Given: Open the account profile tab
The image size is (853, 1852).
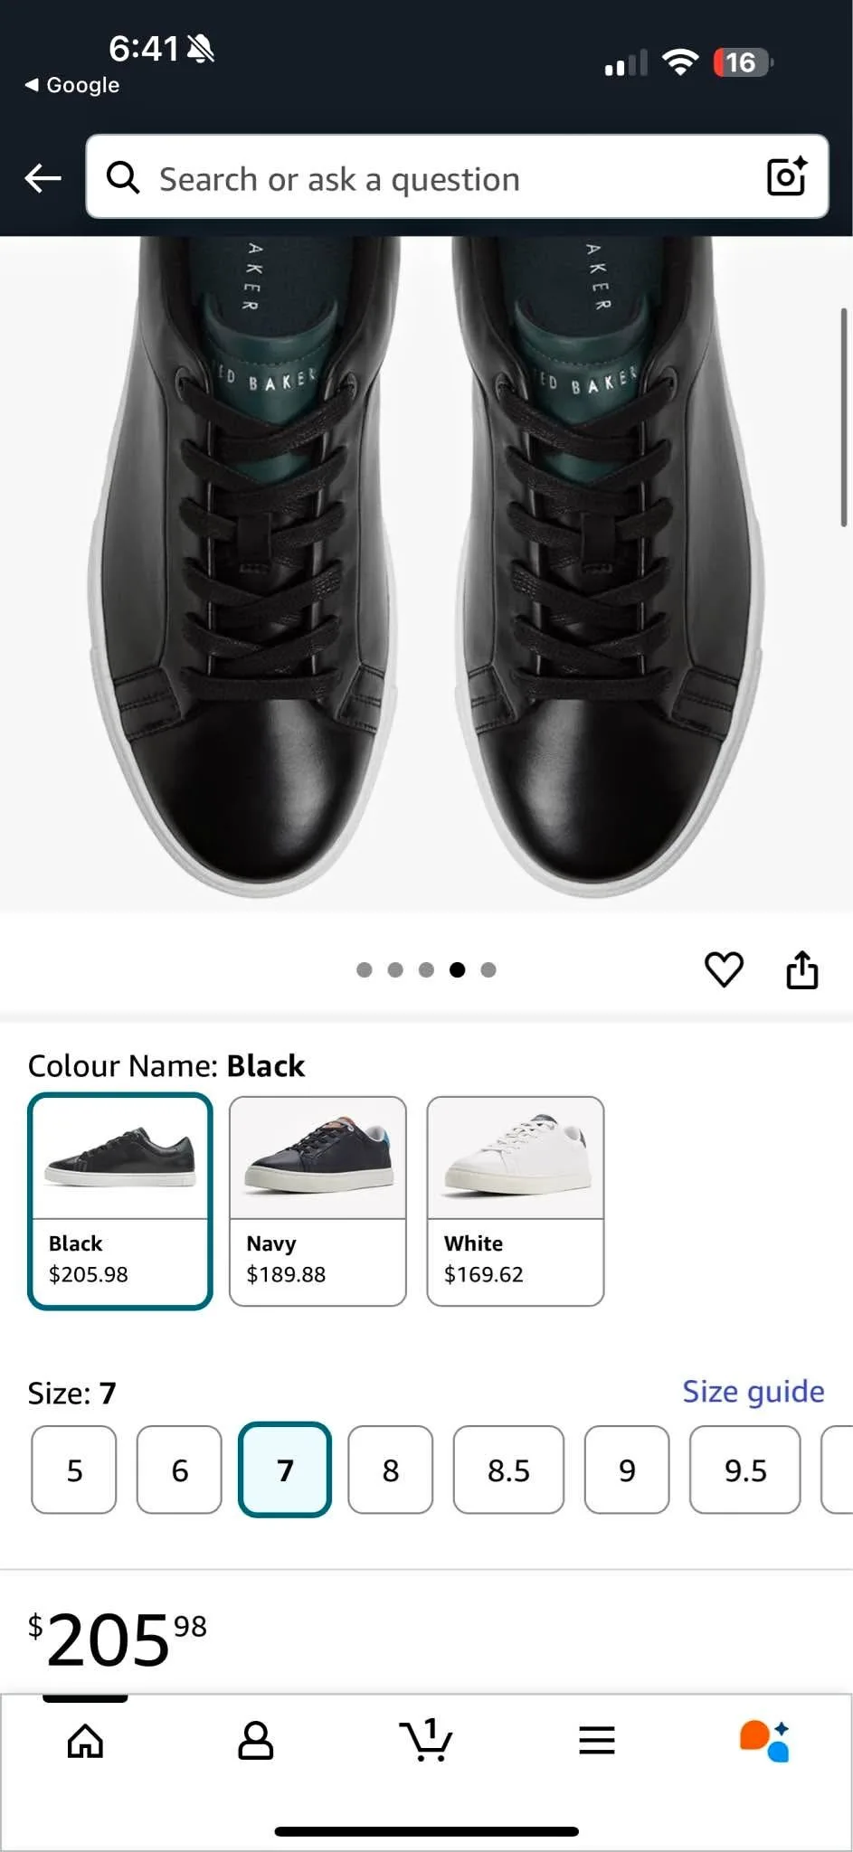Looking at the screenshot, I should coord(255,1740).
